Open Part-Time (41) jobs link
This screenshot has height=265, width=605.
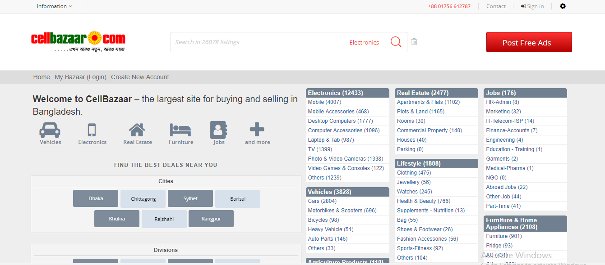click(x=503, y=206)
